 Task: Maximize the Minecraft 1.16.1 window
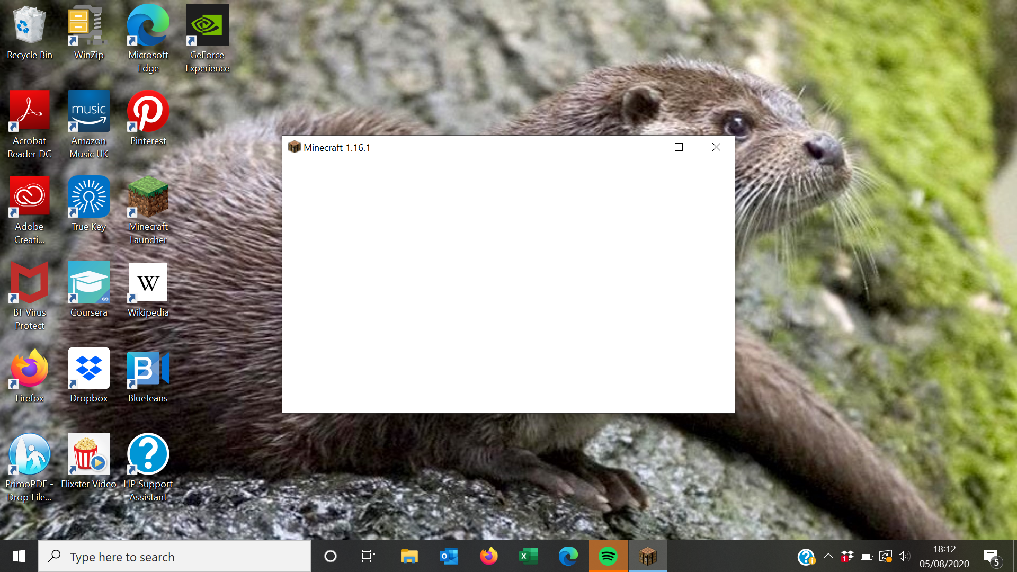click(x=679, y=147)
